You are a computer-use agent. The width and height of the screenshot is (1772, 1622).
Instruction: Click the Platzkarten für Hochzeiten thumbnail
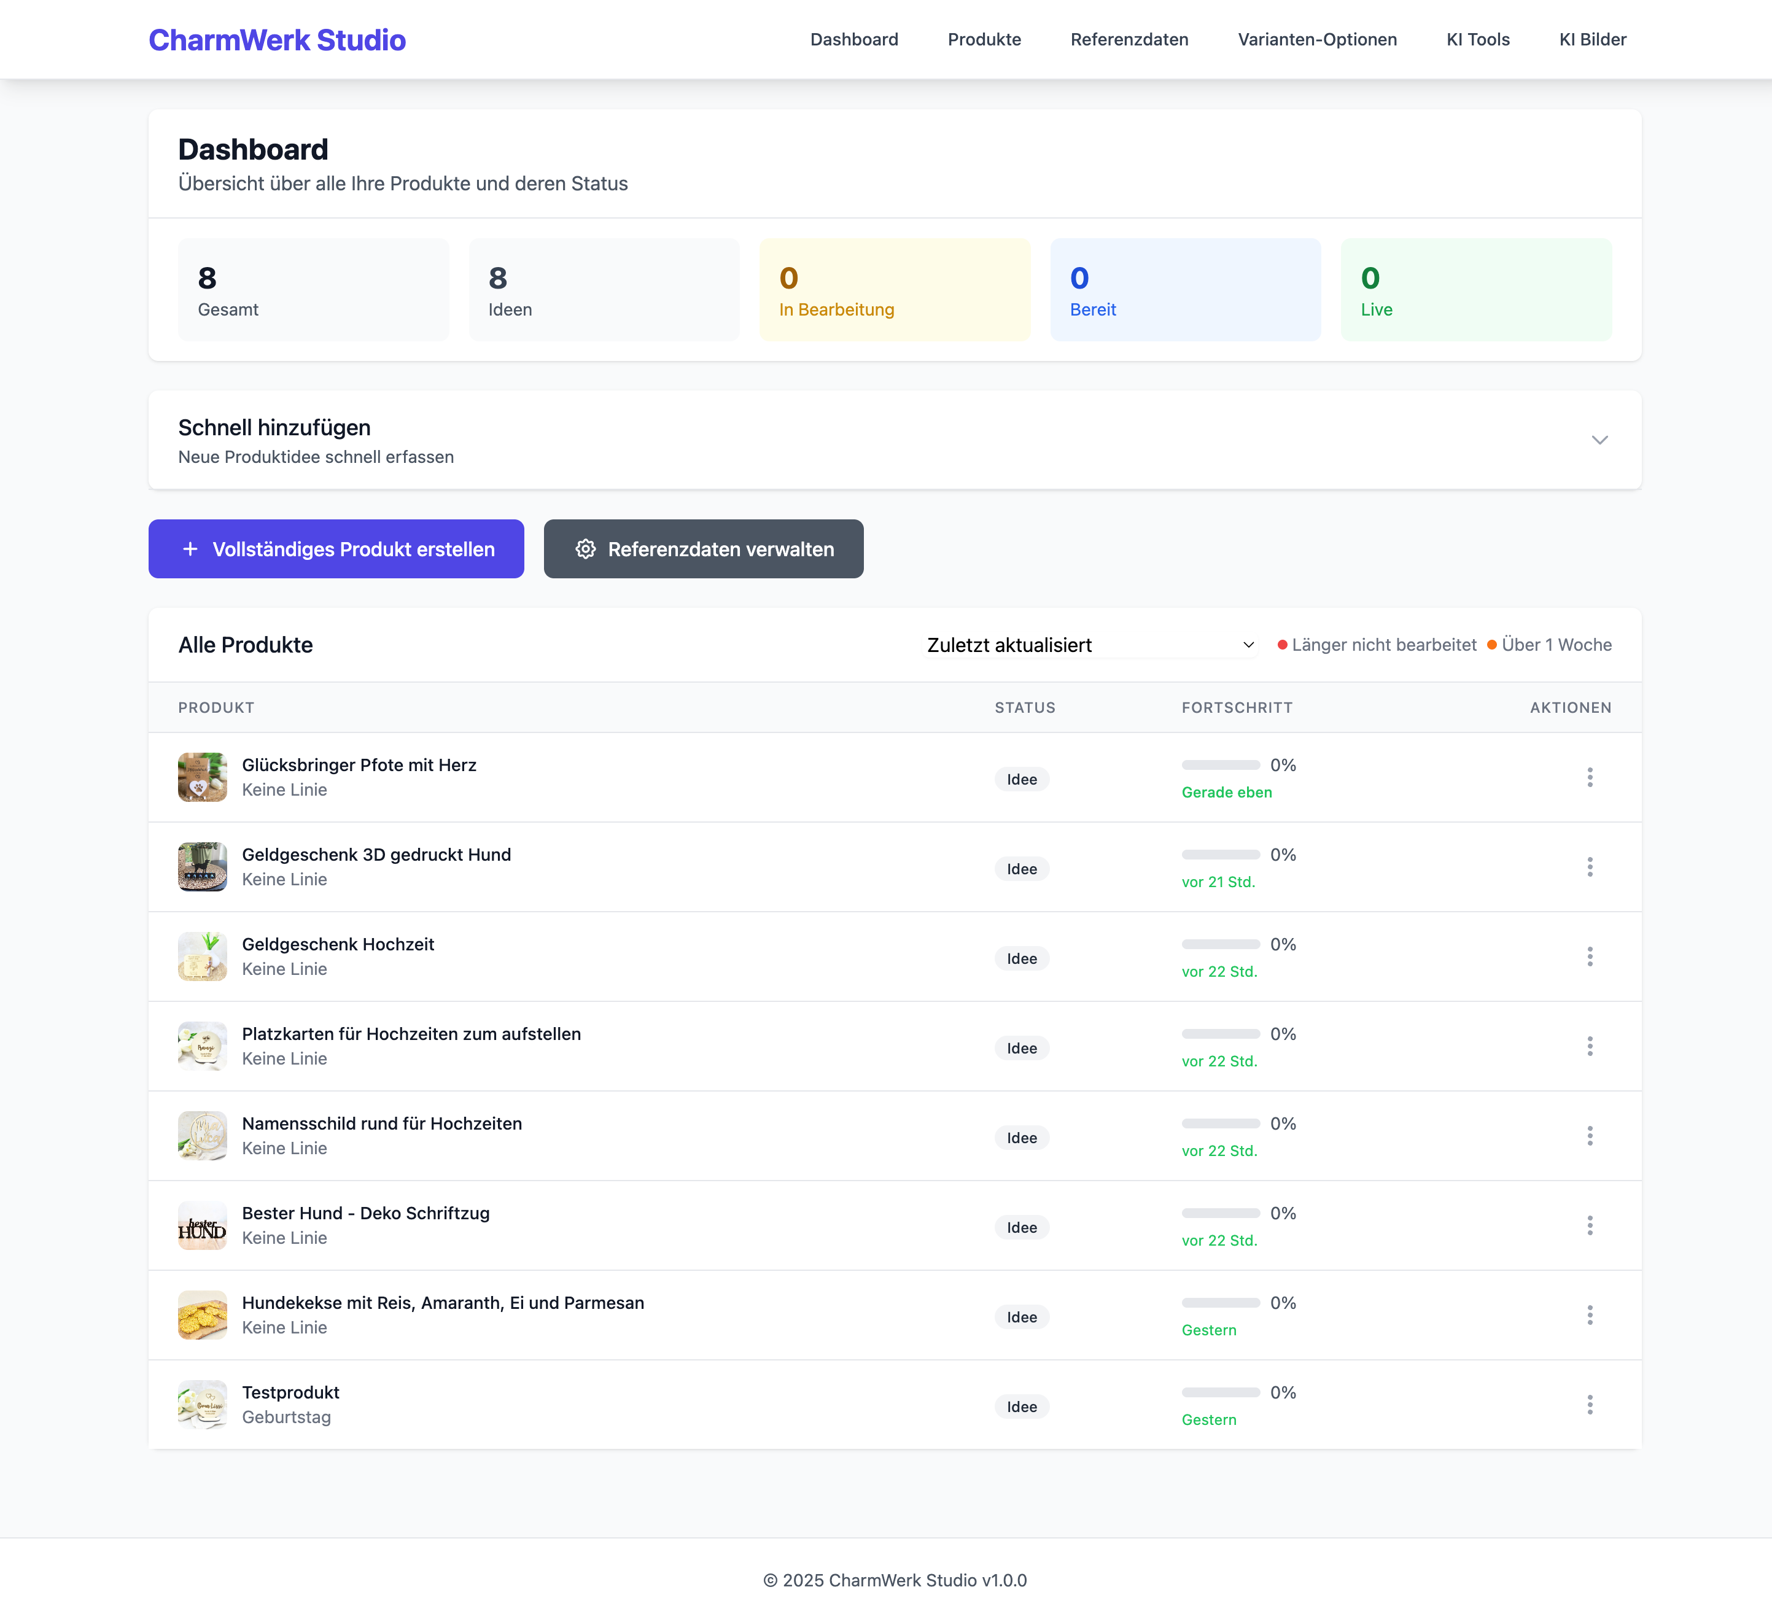(202, 1047)
